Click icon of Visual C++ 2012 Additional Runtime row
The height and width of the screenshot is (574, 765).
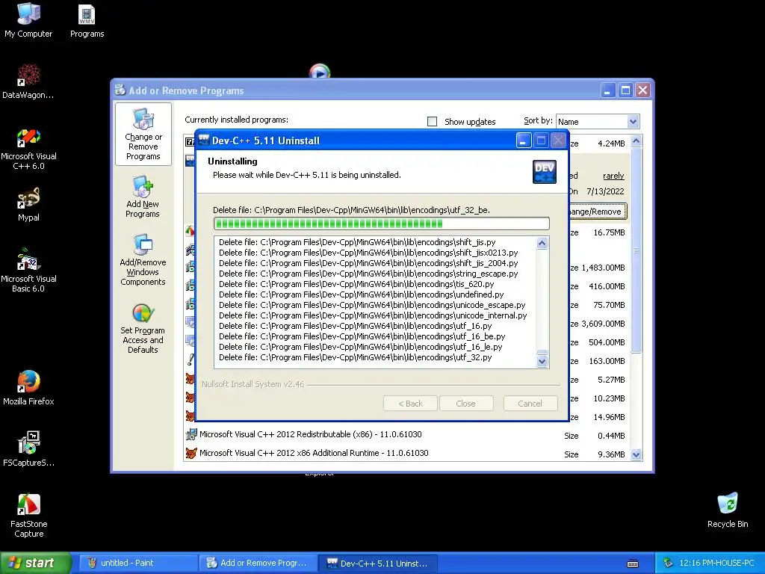[x=191, y=453]
